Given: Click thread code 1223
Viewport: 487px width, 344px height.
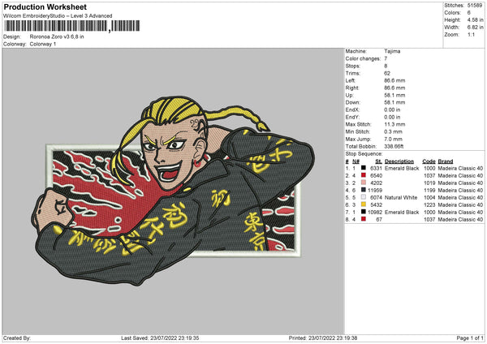Looking at the screenshot, I should point(429,204).
